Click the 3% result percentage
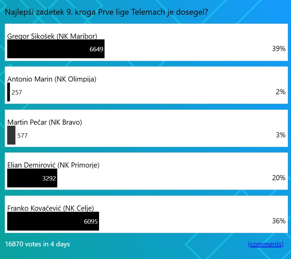The image size is (291, 259). coord(280,135)
